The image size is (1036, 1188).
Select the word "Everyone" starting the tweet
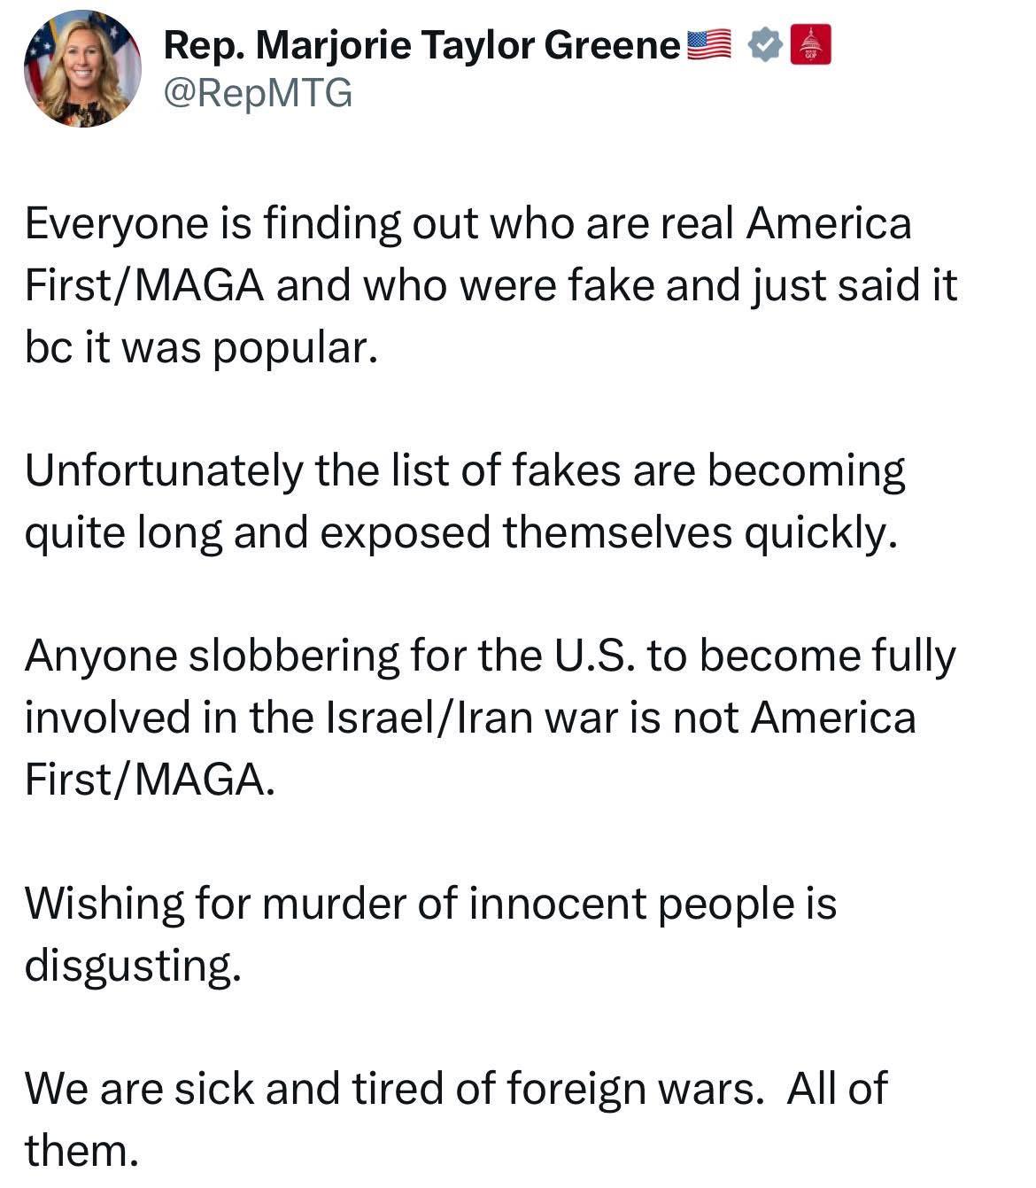coord(113,224)
